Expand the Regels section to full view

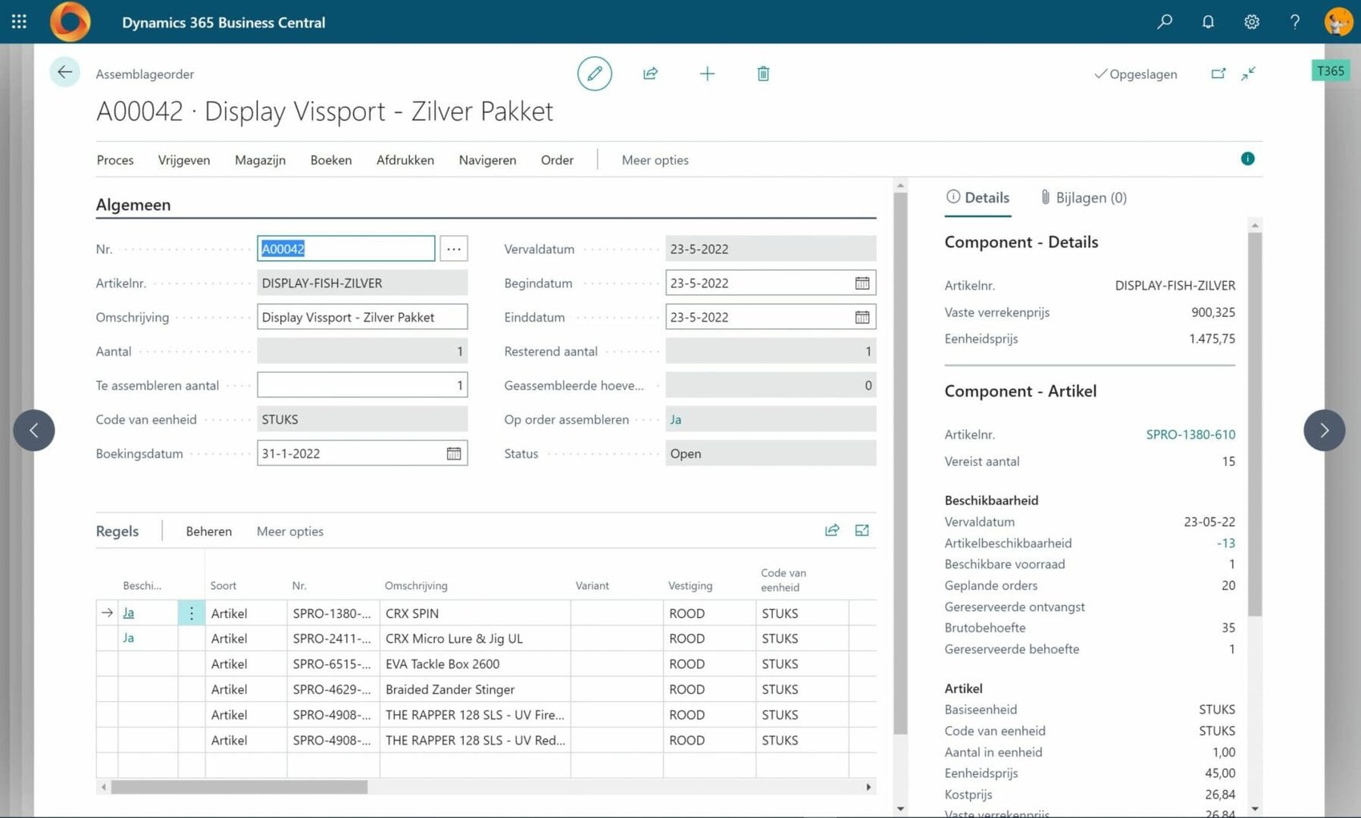pos(862,531)
